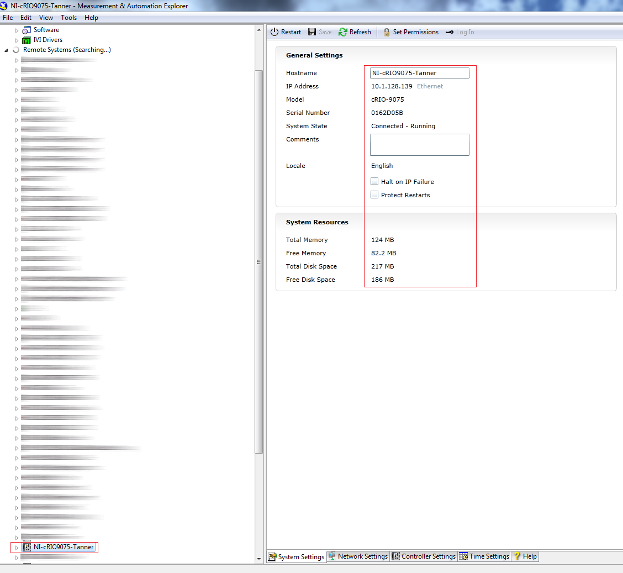Expand the NI-cRIO9075-Tanner tree node
Image resolution: width=623 pixels, height=573 pixels.
tap(17, 548)
